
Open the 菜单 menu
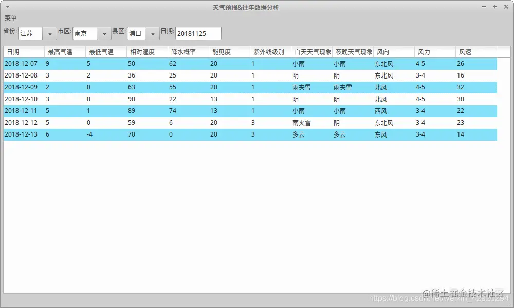pyautogui.click(x=11, y=17)
